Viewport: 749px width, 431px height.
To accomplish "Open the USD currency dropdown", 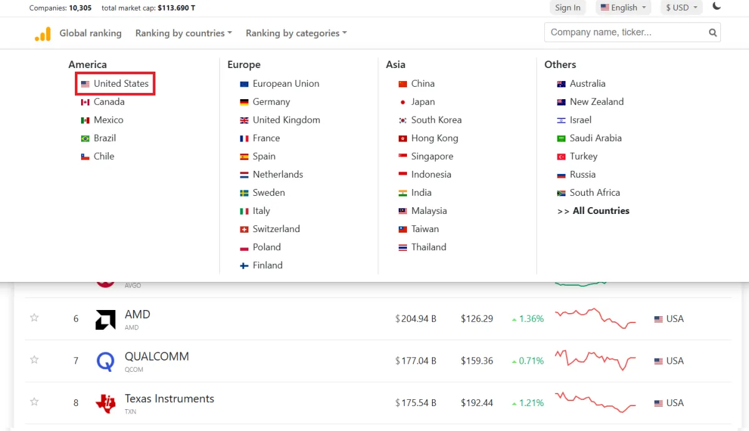I will (x=681, y=7).
